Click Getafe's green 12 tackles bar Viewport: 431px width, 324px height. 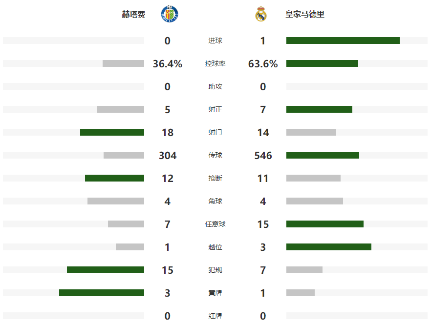click(x=114, y=178)
